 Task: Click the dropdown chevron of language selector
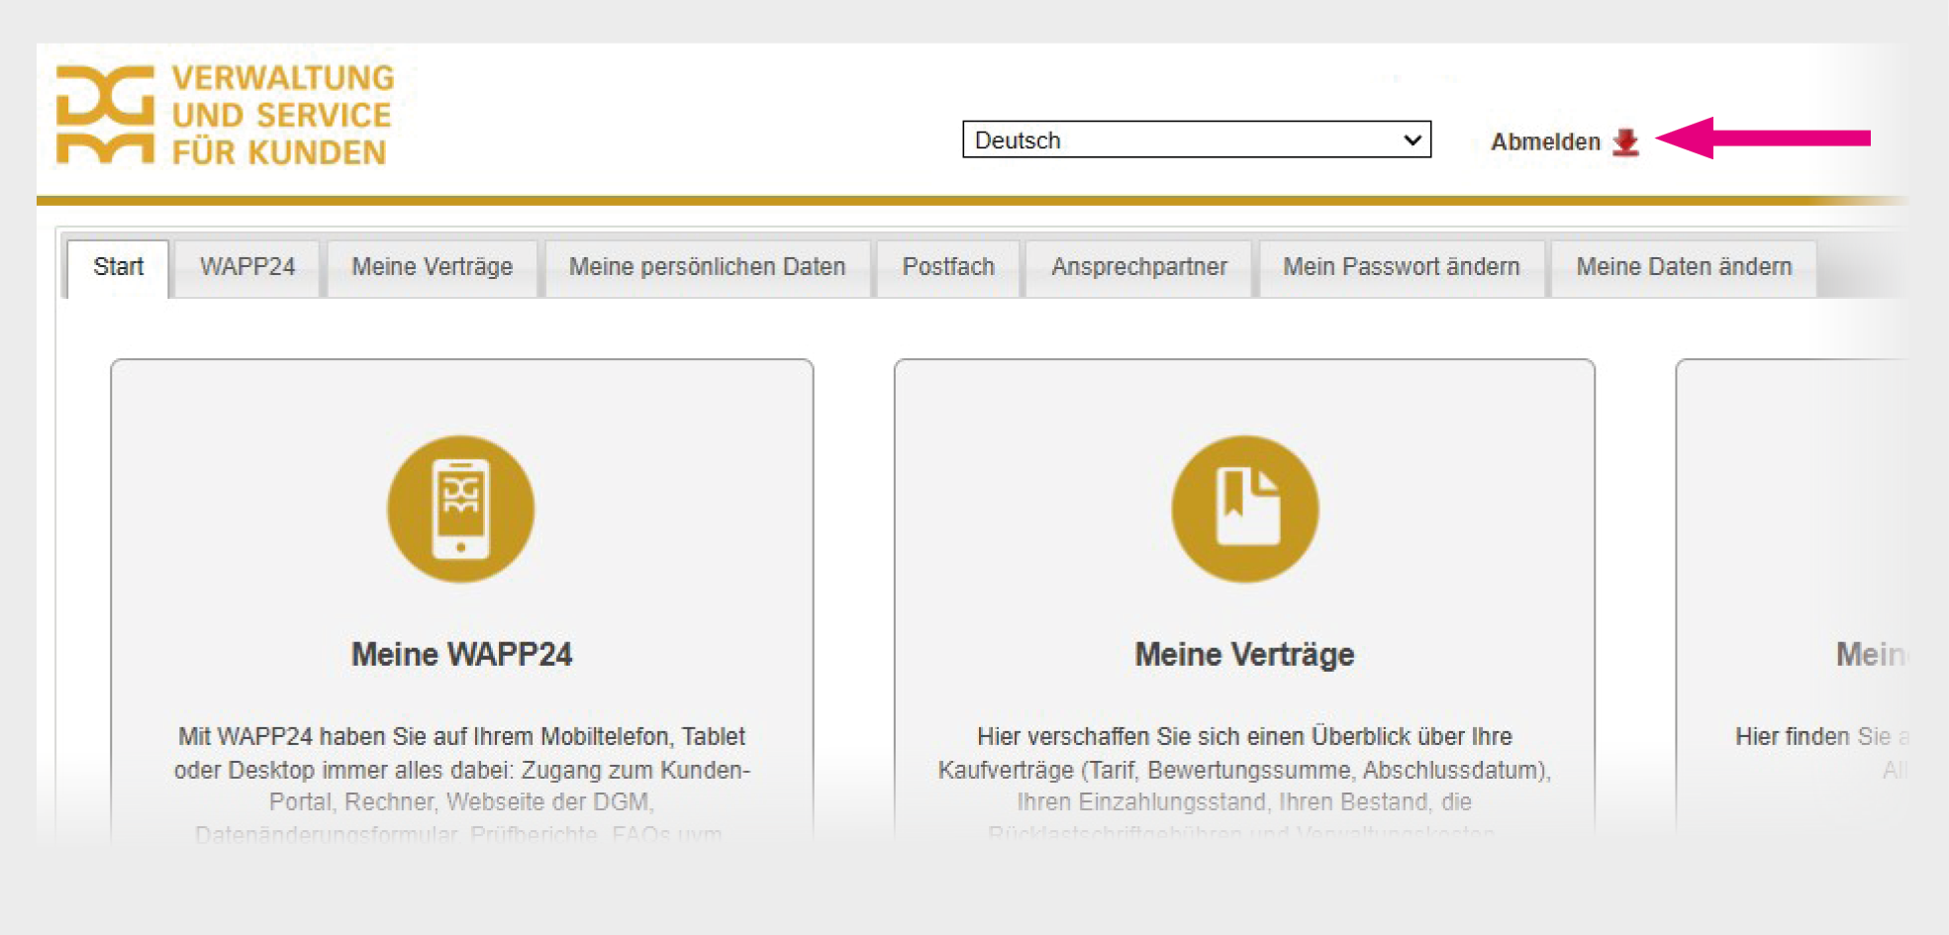click(x=1413, y=140)
